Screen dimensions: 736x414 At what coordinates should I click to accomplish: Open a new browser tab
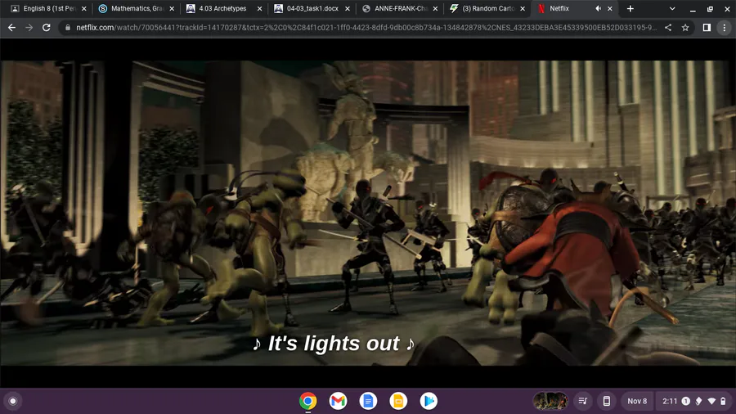point(630,8)
